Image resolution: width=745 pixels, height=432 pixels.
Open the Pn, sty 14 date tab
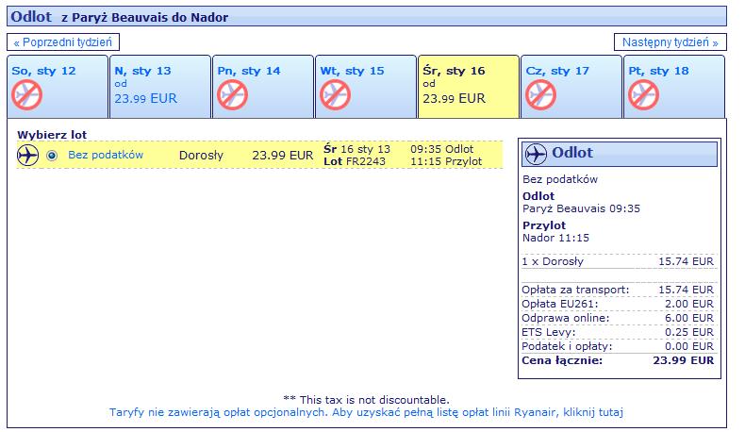click(263, 87)
